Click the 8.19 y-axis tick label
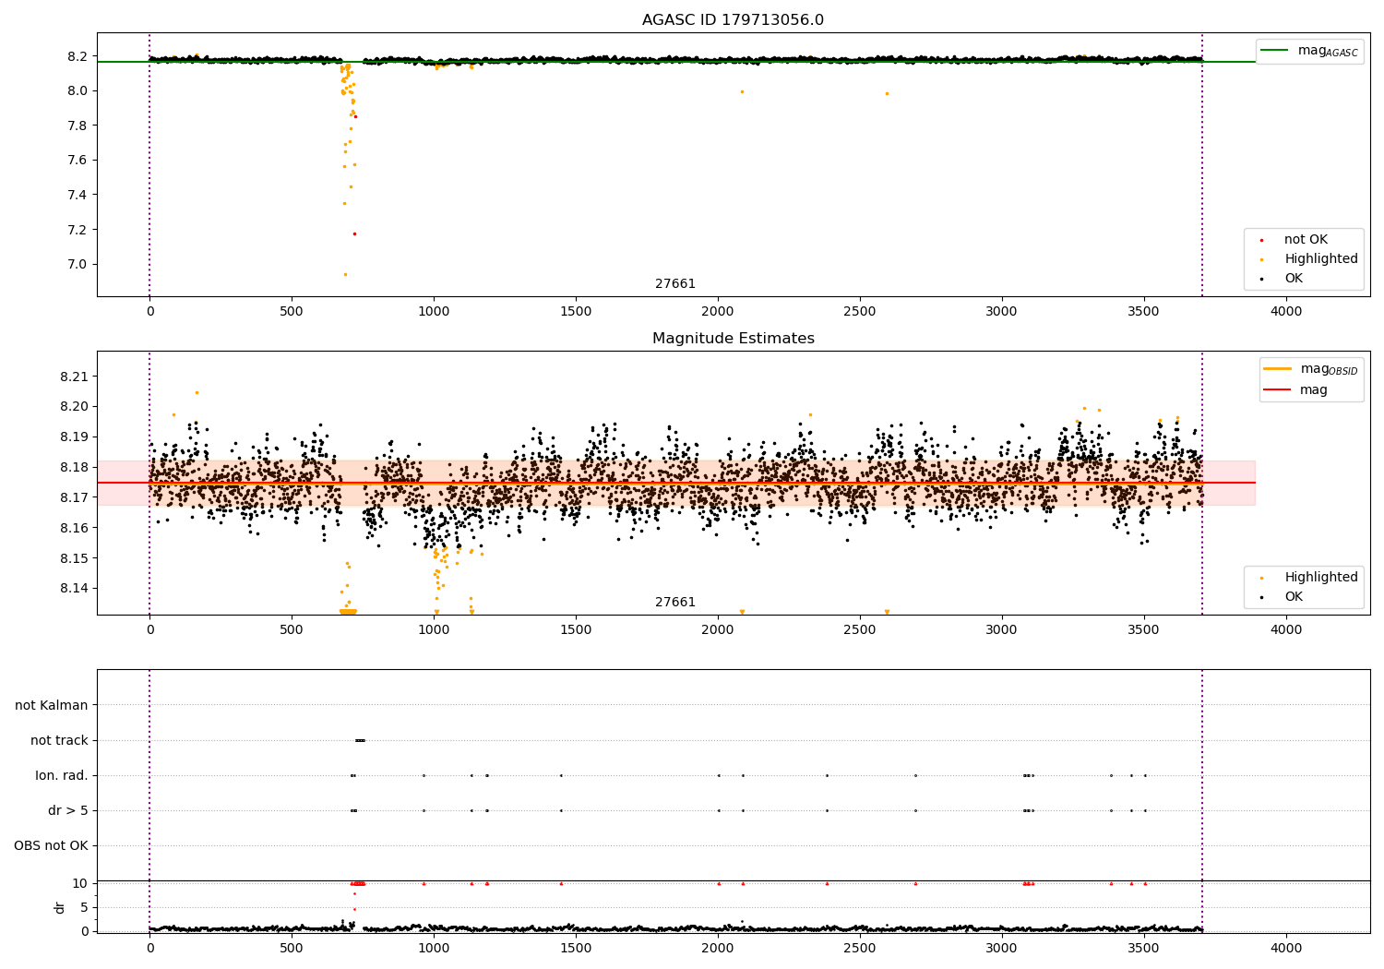1384x969 pixels. point(74,437)
